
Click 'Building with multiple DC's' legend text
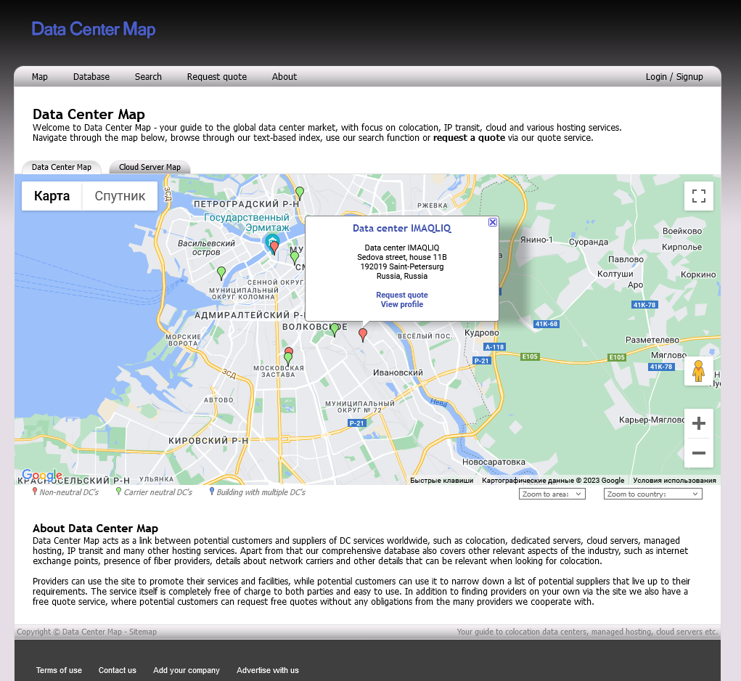(261, 492)
